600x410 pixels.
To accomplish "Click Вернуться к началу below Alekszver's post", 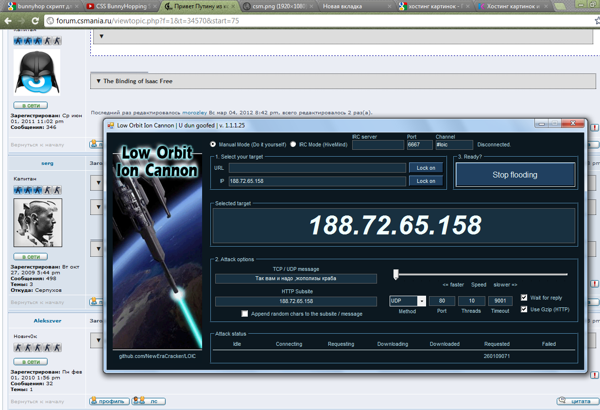I will tap(37, 402).
